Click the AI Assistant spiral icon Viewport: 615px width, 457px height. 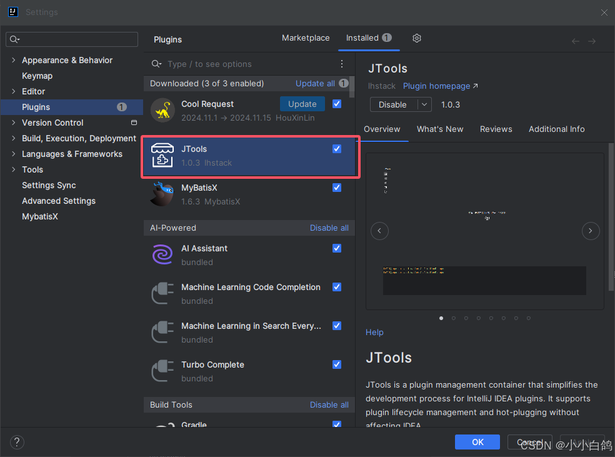pos(162,254)
